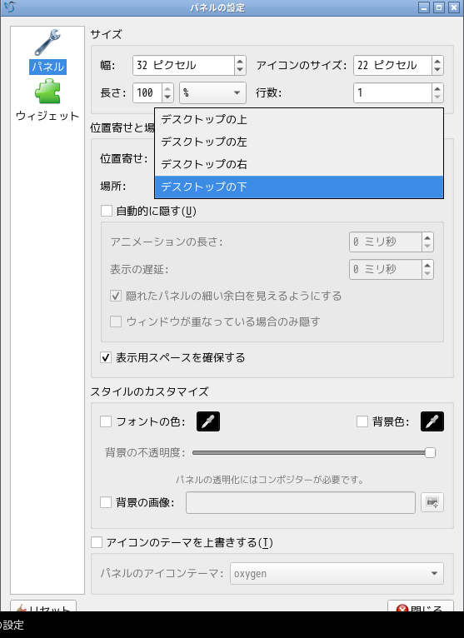Viewport: 464px width, 638px height.
Task: Open the % length unit dropdown
Action: click(x=213, y=92)
